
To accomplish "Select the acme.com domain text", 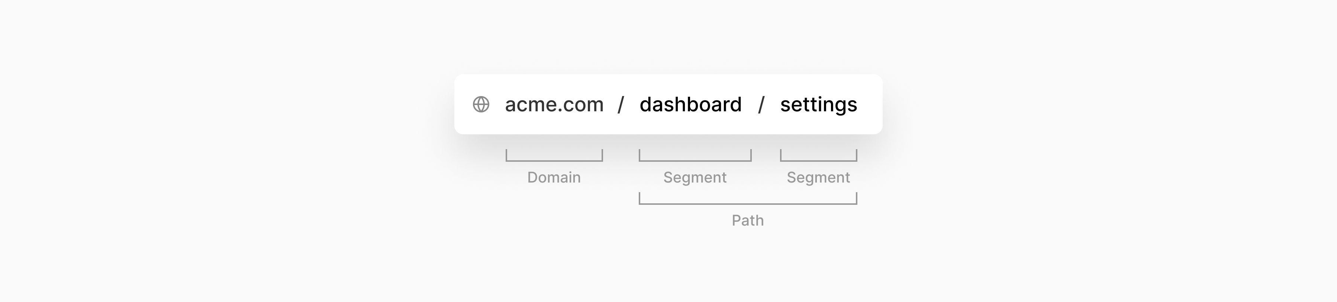I will [x=554, y=105].
